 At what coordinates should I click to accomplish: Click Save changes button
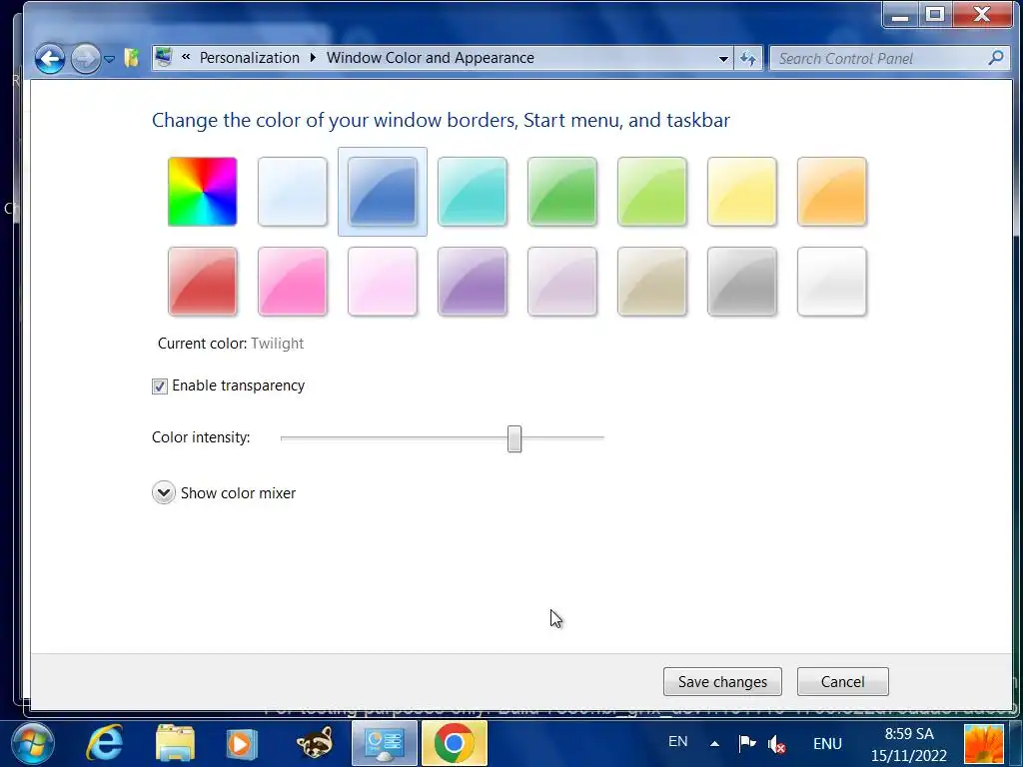point(722,681)
